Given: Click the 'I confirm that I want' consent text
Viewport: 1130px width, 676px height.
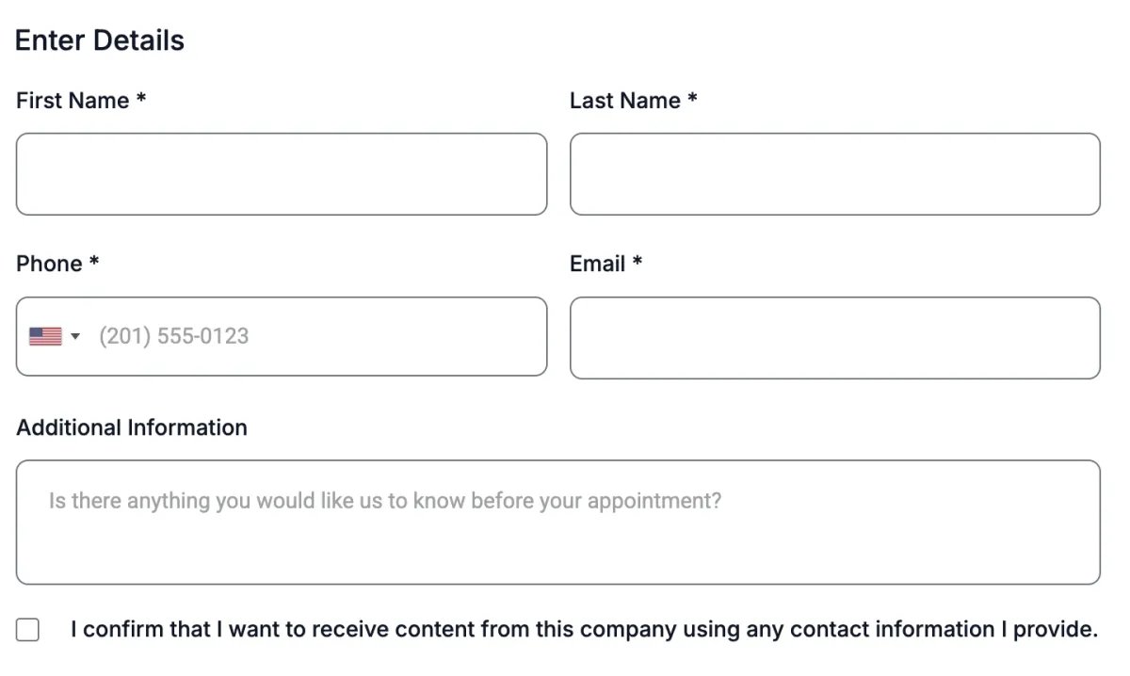Looking at the screenshot, I should [584, 630].
